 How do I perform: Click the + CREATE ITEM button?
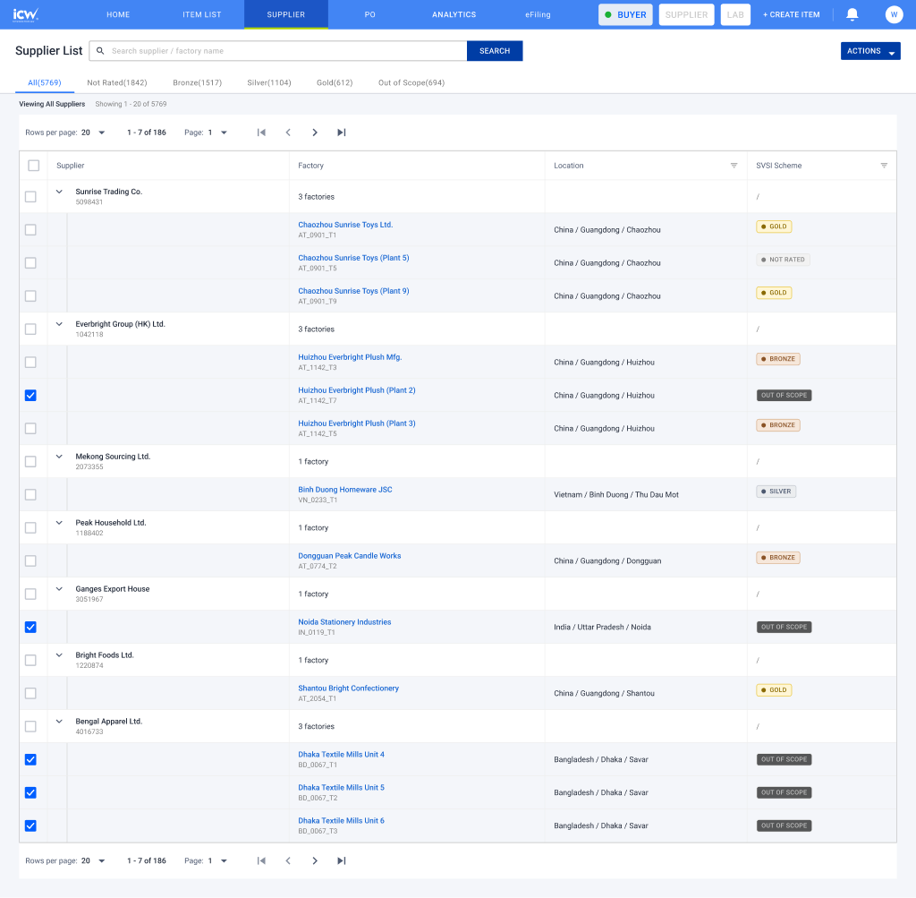pos(791,14)
